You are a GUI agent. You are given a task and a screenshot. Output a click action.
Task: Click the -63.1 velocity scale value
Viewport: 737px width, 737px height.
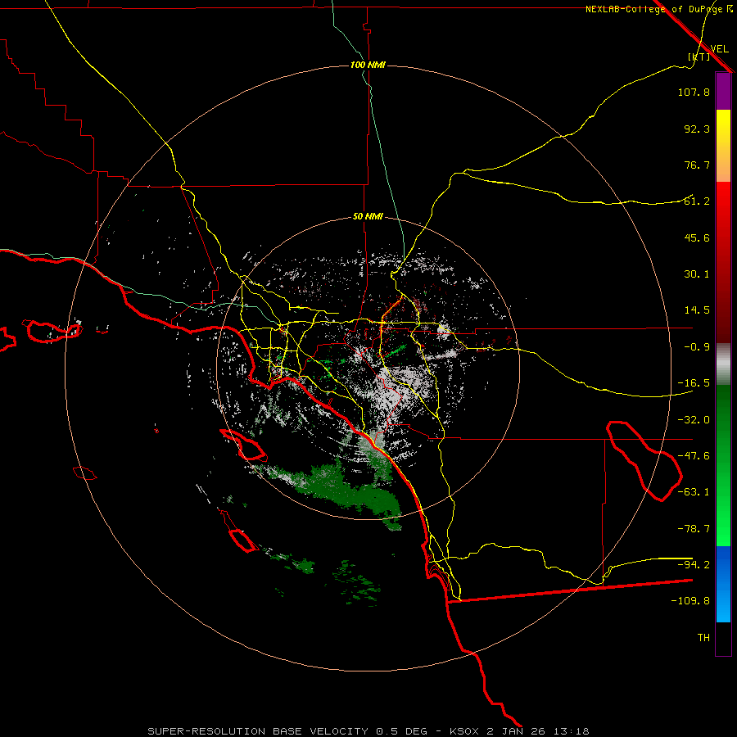click(694, 492)
